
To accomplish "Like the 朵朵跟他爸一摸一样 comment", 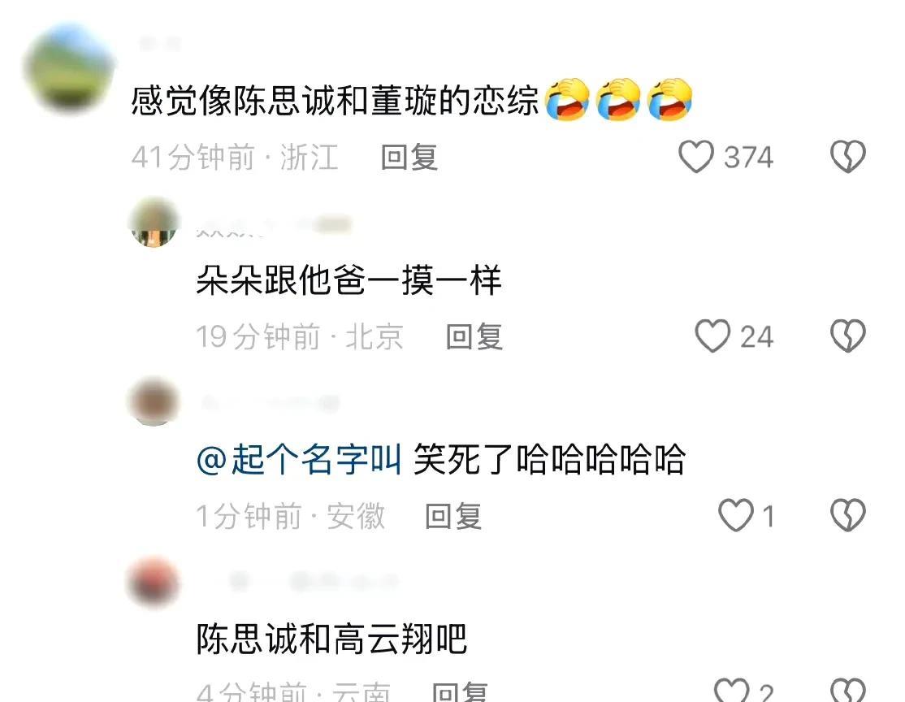I will click(712, 336).
